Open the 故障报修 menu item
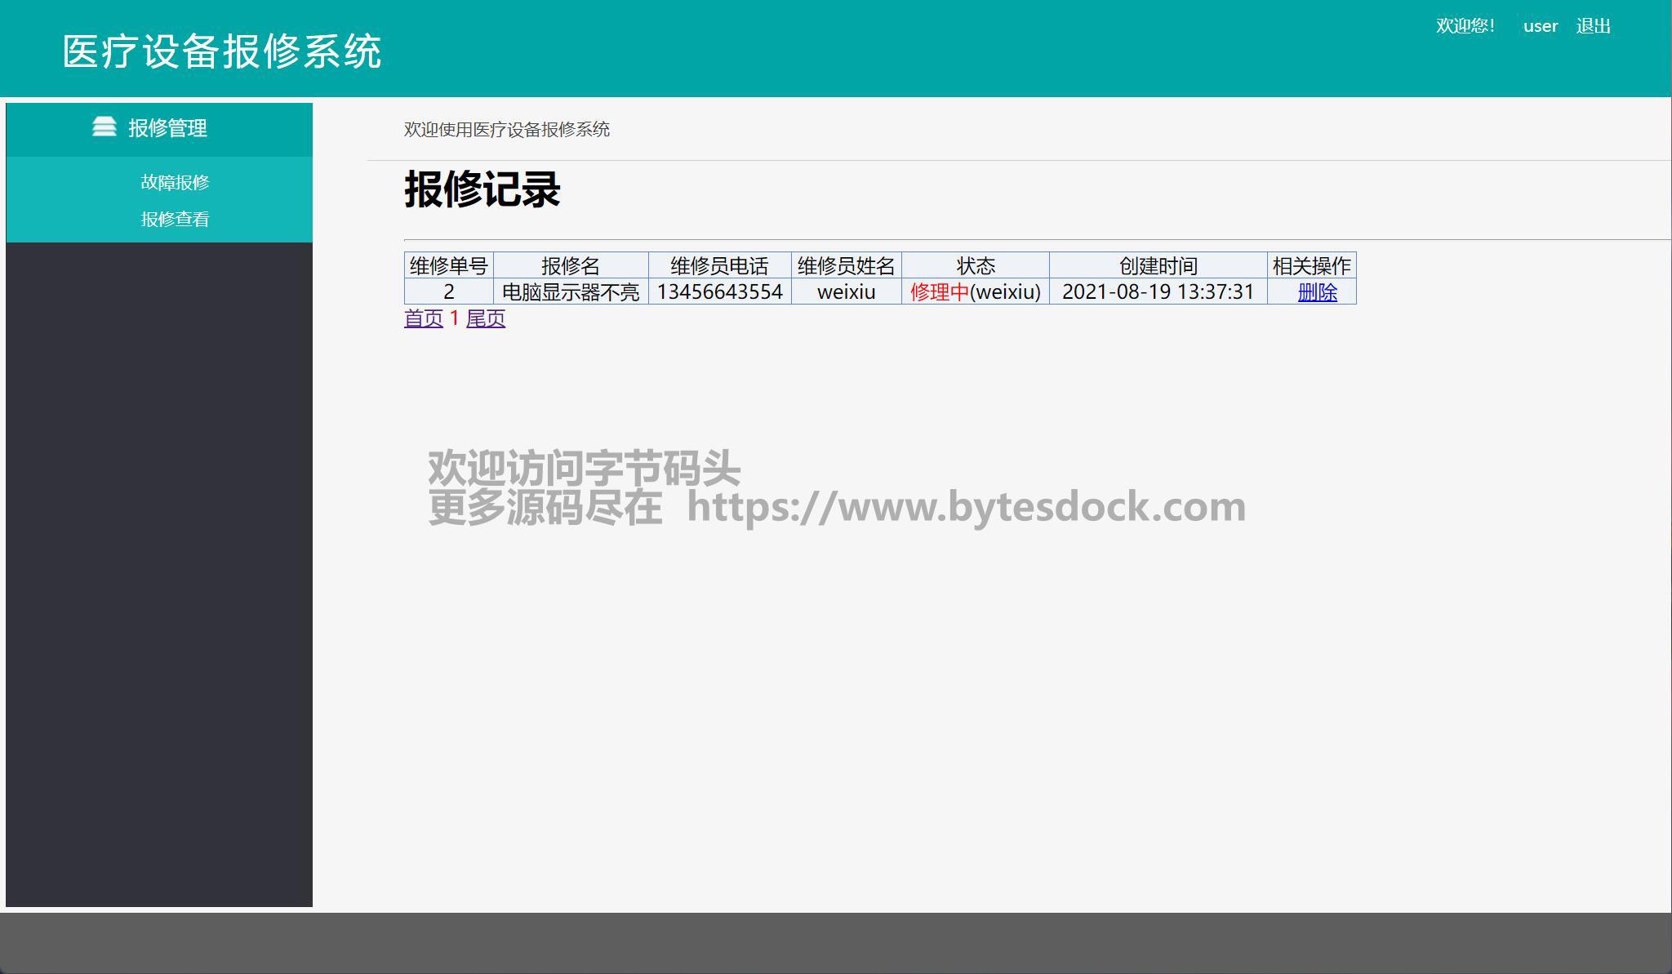 (x=175, y=182)
